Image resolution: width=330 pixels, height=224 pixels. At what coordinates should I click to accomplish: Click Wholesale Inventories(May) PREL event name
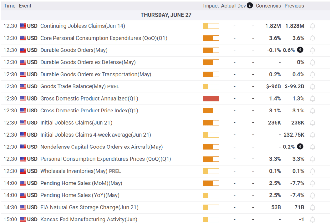tap(81, 171)
